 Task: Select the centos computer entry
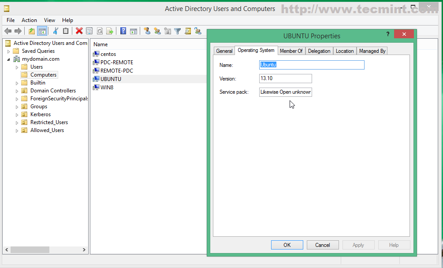[108, 54]
